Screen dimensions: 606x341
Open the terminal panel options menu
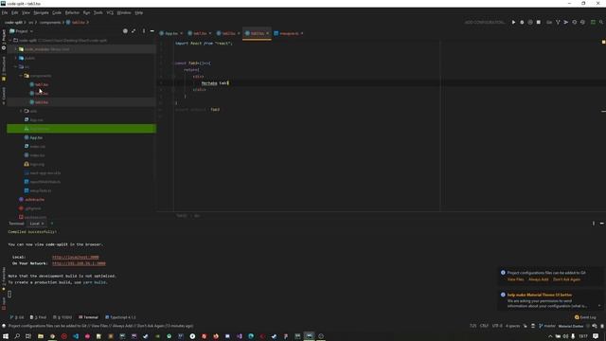(594, 224)
